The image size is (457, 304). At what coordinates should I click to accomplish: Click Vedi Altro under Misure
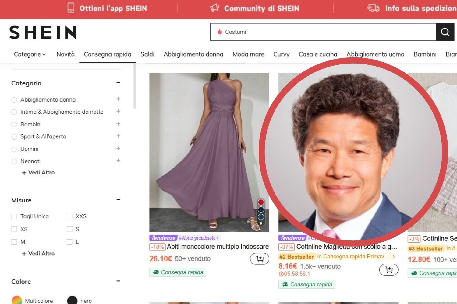click(x=38, y=254)
